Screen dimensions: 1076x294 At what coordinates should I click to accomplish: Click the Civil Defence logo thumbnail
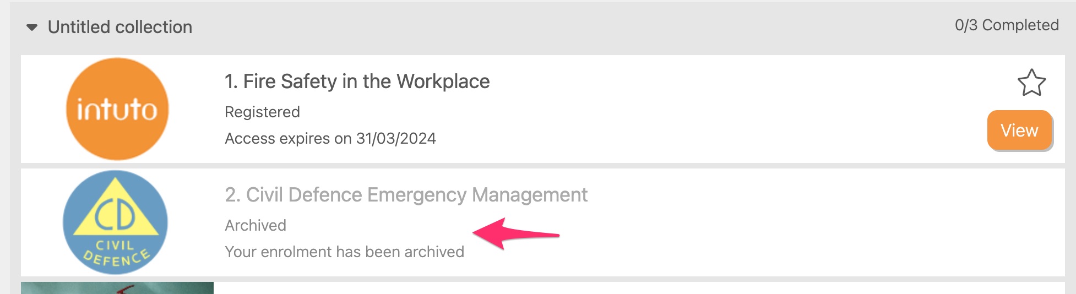[116, 222]
